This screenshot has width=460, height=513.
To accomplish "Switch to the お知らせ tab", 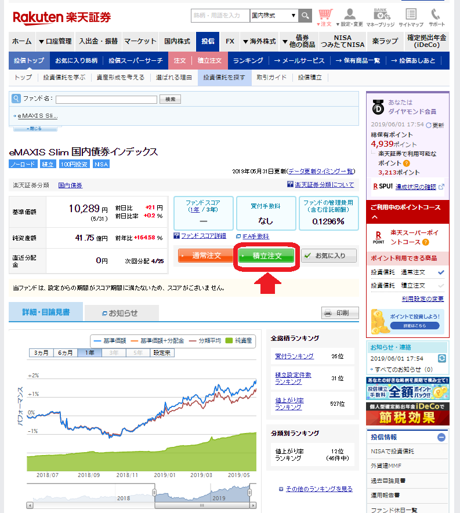I will tap(122, 313).
